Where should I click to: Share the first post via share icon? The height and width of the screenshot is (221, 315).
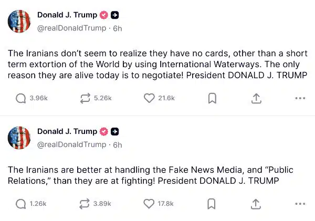click(256, 98)
